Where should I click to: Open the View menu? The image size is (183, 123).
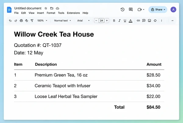31,13
